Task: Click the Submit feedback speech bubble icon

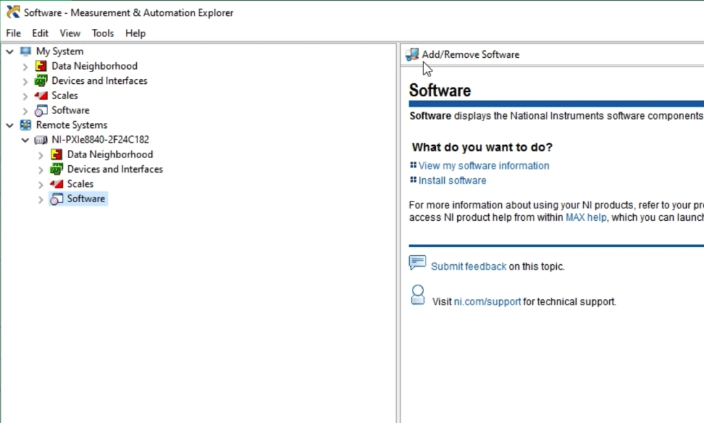Action: (x=417, y=262)
